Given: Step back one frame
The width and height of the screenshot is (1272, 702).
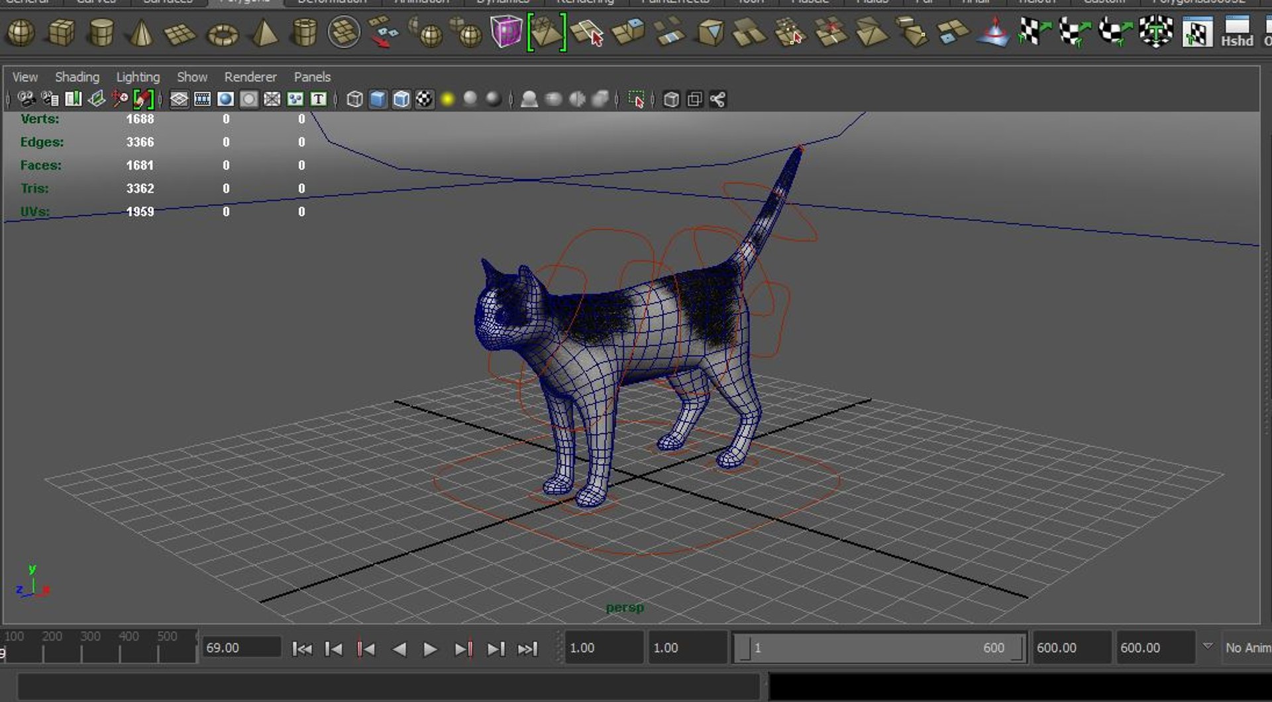Looking at the screenshot, I should tap(334, 649).
